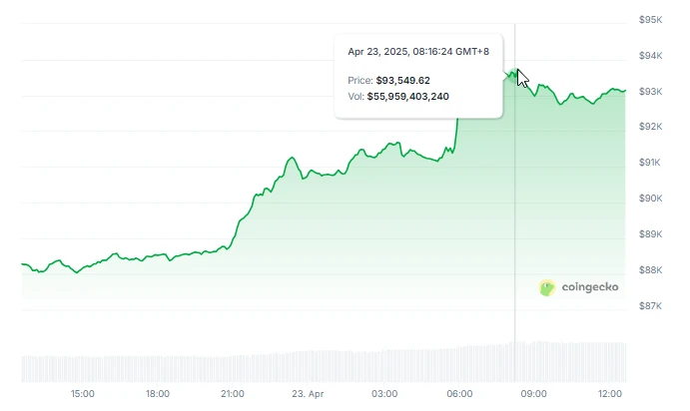The height and width of the screenshot is (411, 690).
Task: Click the coingecko watermark text
Action: 590,287
